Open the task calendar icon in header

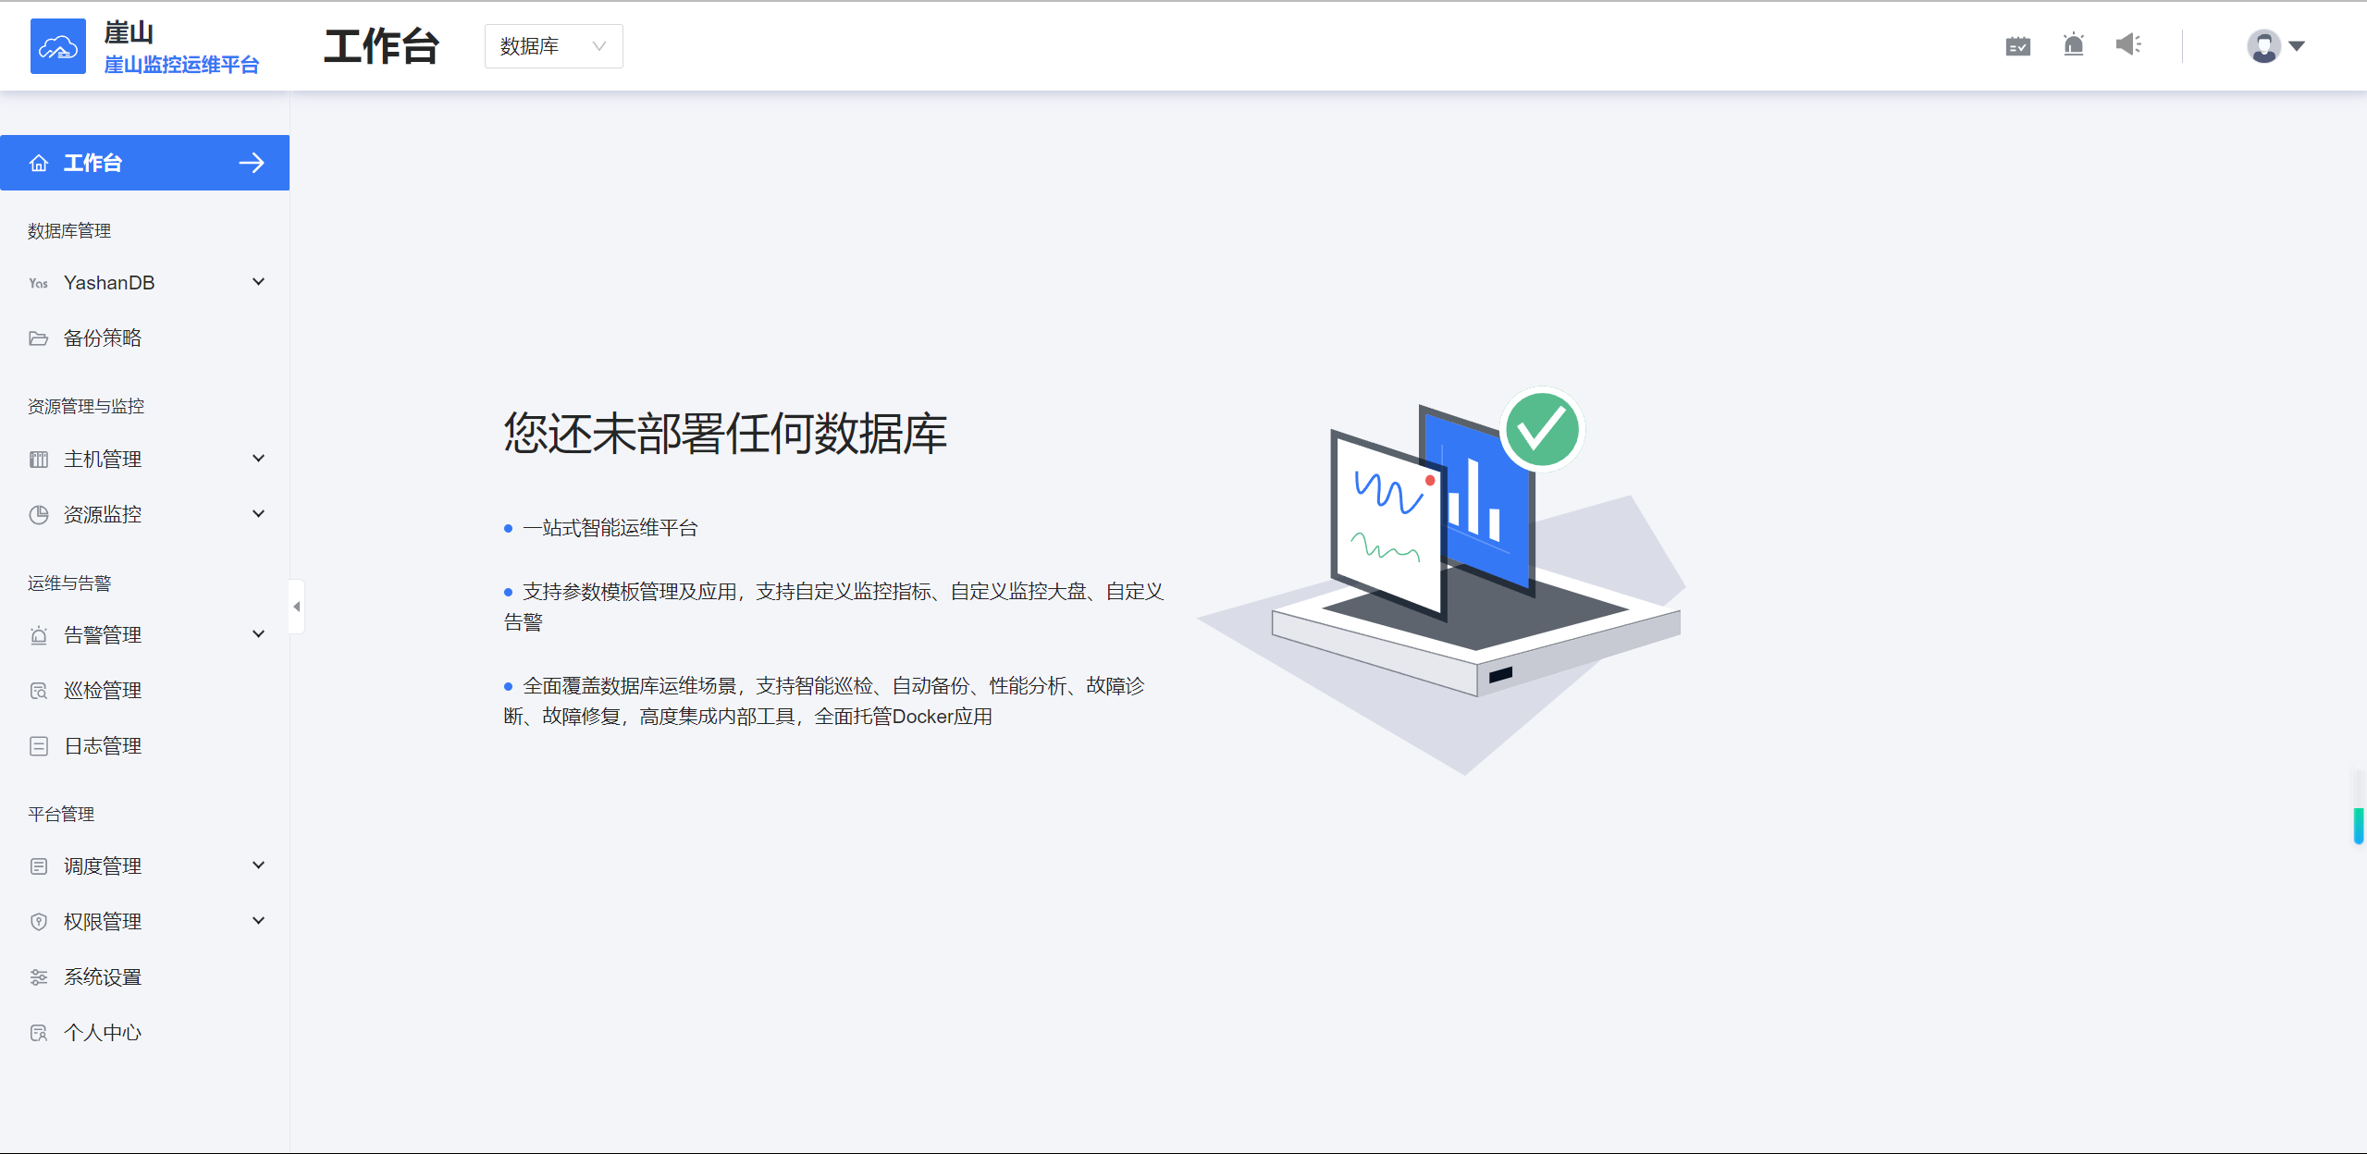(x=2018, y=45)
